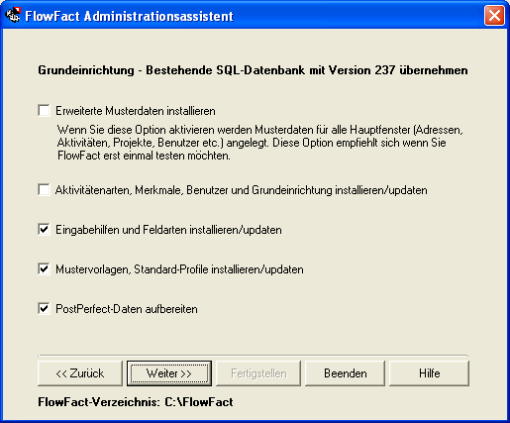Tick the Aktivitätenarten, Merkmale, Benutzer checkbox

[x=44, y=189]
